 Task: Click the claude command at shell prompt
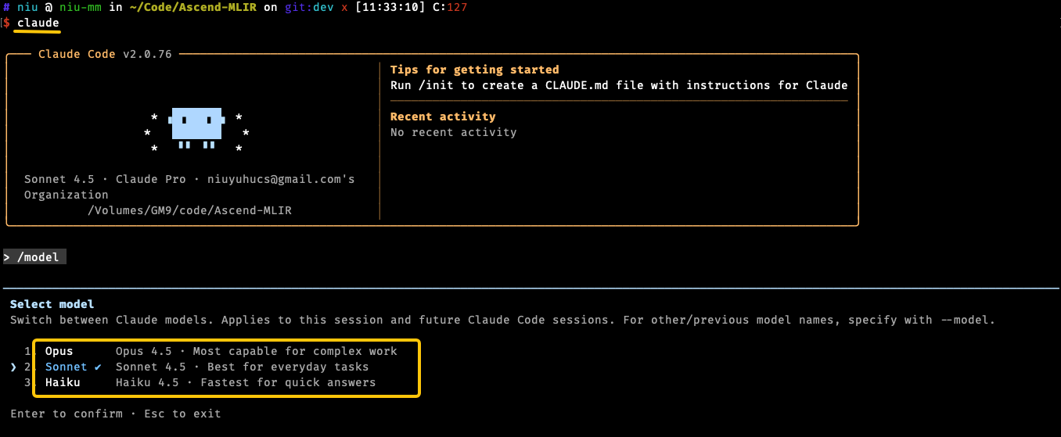[38, 23]
